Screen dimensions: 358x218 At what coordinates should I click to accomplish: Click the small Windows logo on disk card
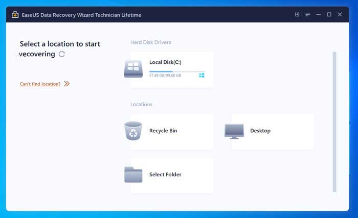pyautogui.click(x=202, y=75)
